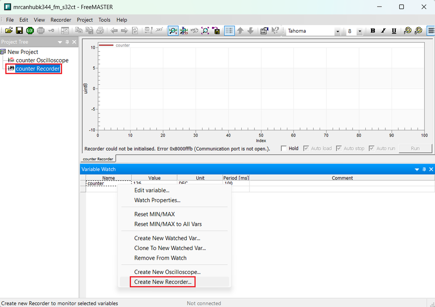Click the fit-to-view zoom icon
The image size is (435, 307).
[x=205, y=30]
